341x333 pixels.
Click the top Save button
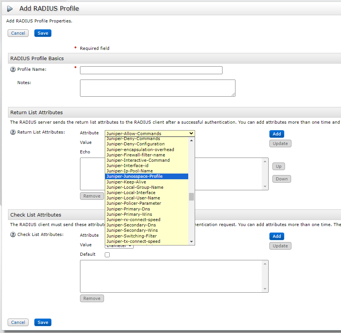43,33
